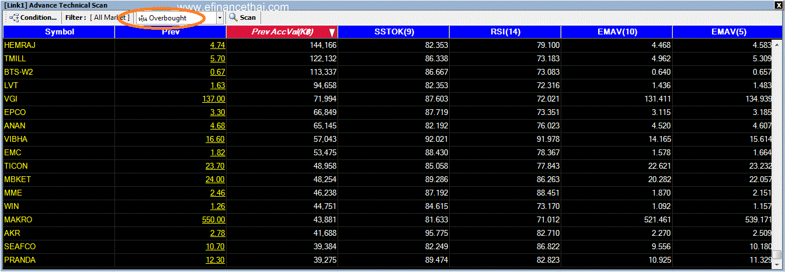Open the Condition settings button

pos(33,18)
